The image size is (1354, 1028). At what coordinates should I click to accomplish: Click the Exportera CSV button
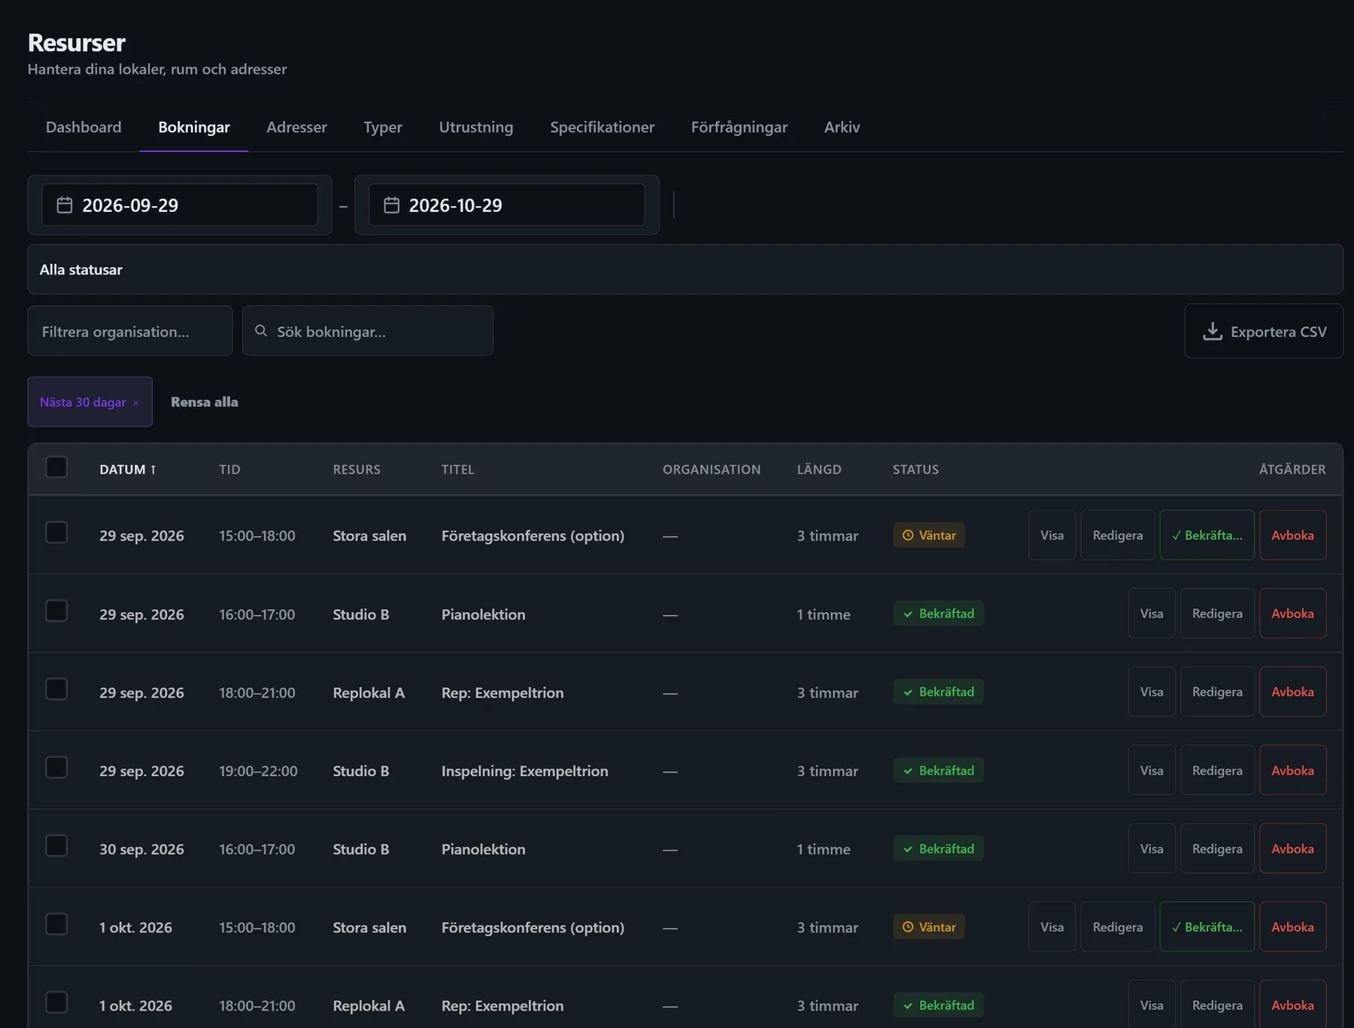[1264, 332]
